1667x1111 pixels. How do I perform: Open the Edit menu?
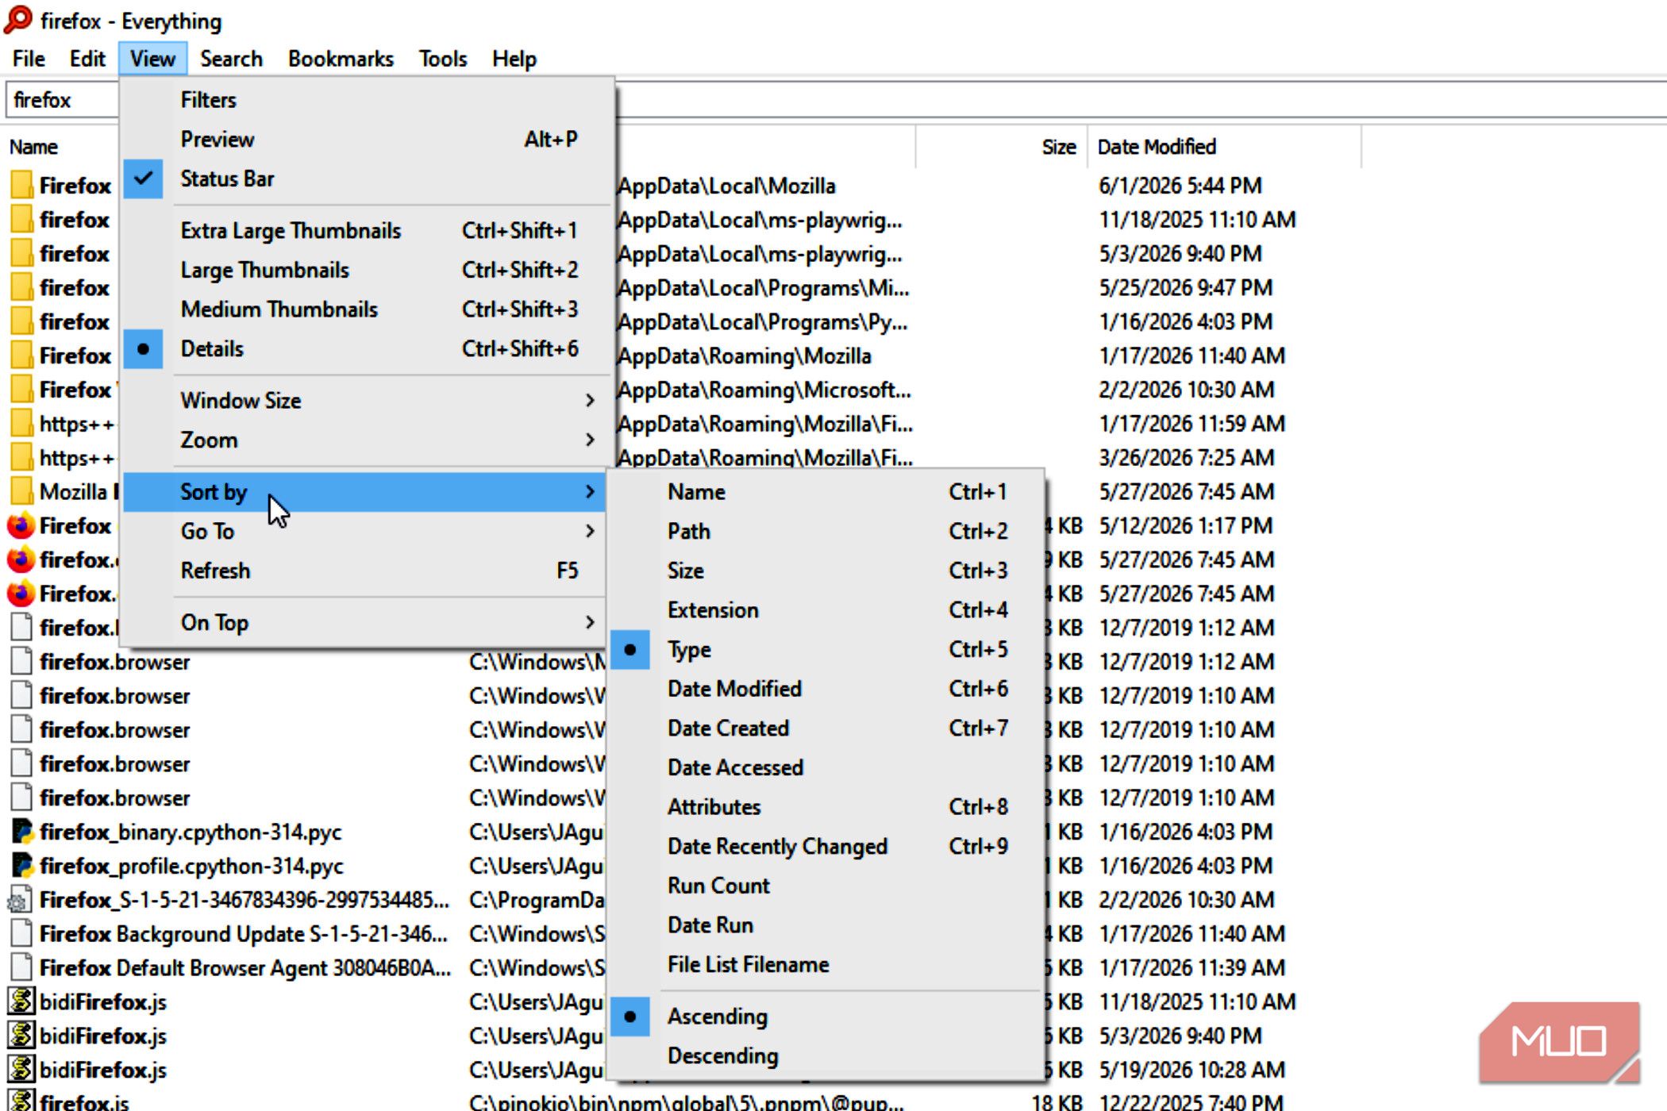coord(87,59)
